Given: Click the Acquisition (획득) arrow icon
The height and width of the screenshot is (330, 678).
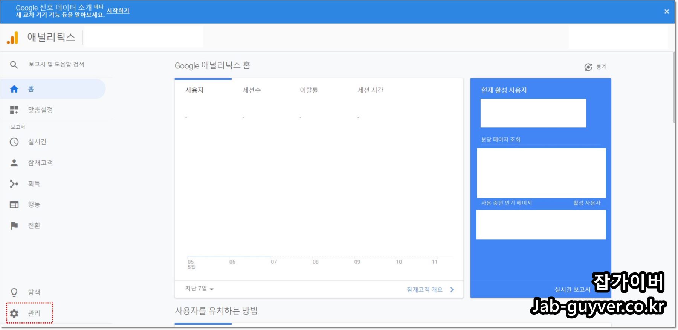Looking at the screenshot, I should point(14,184).
